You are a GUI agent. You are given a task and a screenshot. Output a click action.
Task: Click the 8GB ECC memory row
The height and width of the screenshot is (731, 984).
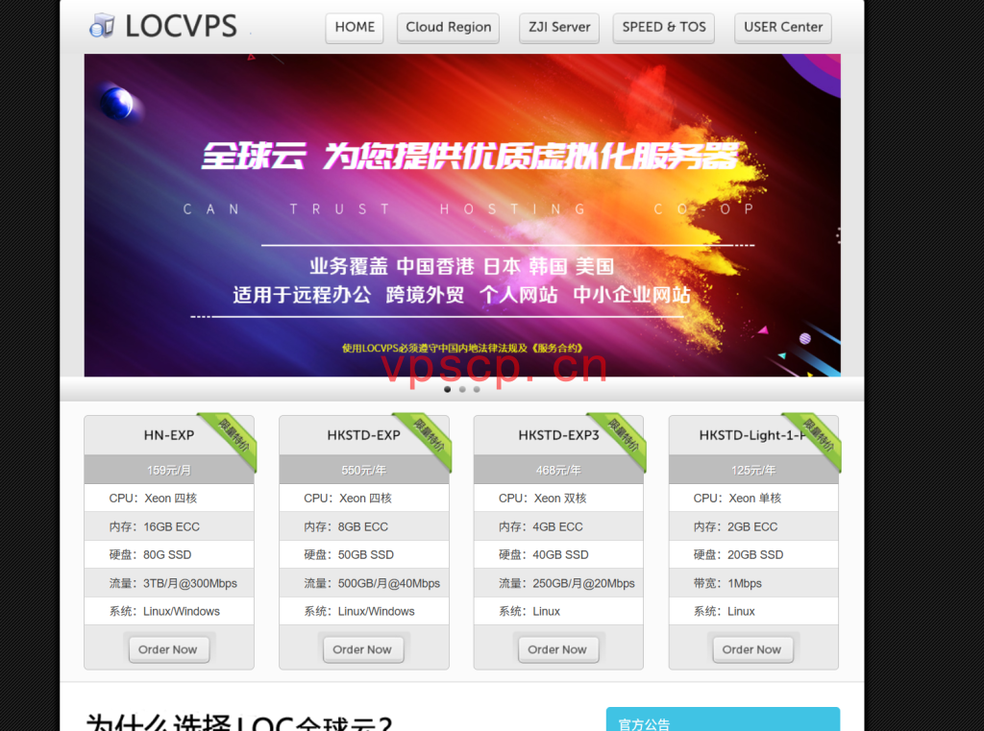364,526
